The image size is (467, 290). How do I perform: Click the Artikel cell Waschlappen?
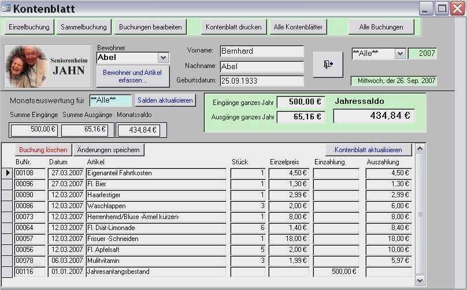point(156,206)
